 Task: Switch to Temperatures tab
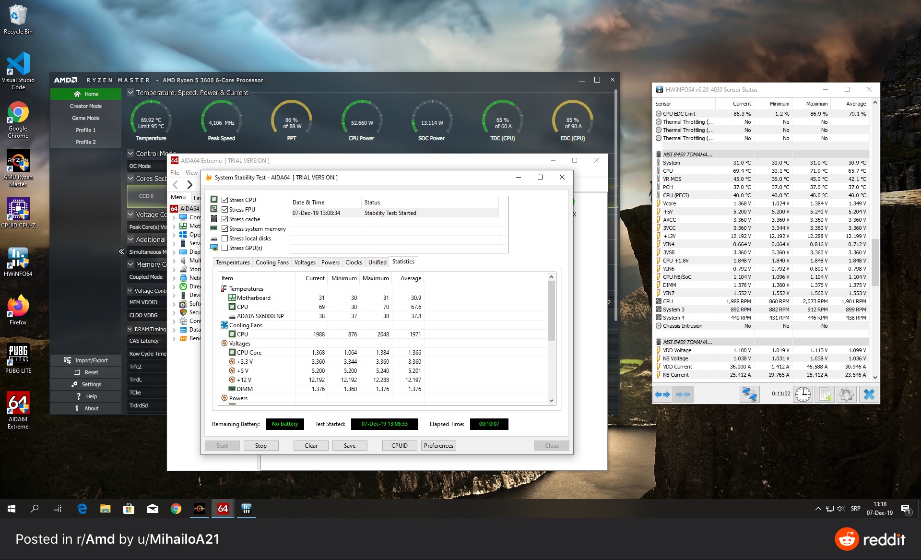point(233,262)
